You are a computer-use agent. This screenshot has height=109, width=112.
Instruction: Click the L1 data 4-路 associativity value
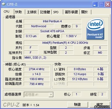pyautogui.click(x=100, y=69)
